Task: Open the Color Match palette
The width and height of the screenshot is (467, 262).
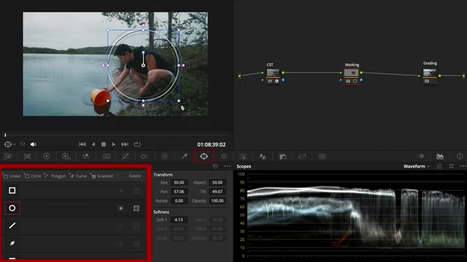Action: [x=27, y=156]
